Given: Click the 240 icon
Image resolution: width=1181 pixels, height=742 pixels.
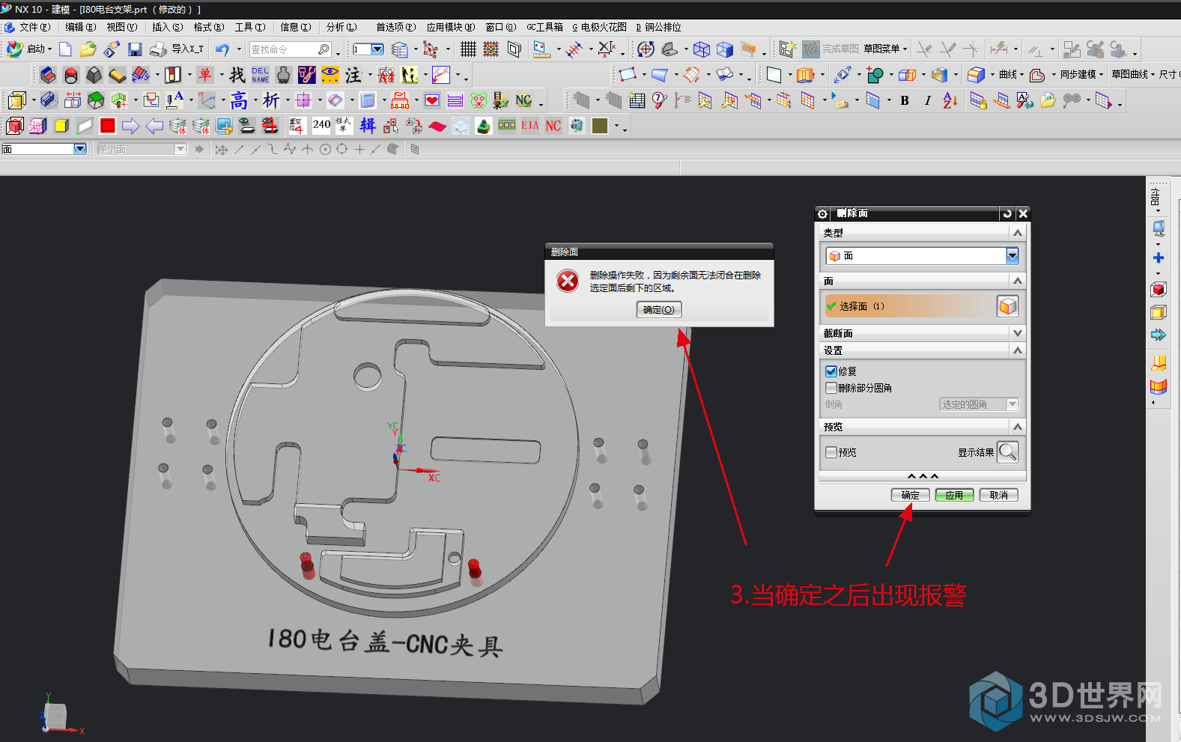Looking at the screenshot, I should (321, 125).
